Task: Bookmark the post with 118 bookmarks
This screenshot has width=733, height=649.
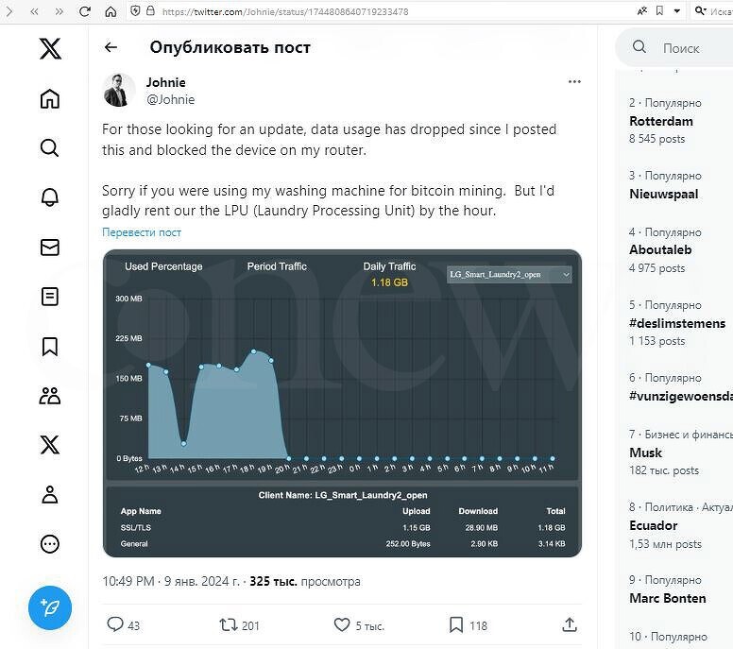Action: click(x=455, y=624)
